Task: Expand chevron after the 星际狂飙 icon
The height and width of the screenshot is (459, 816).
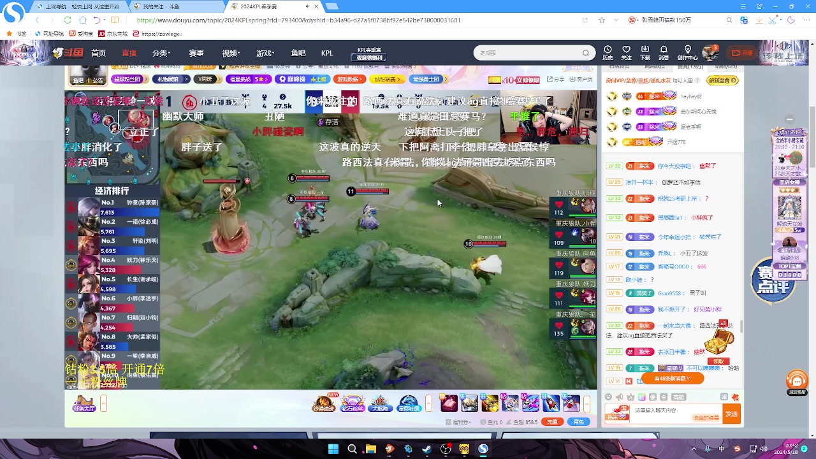Action: click(x=429, y=404)
